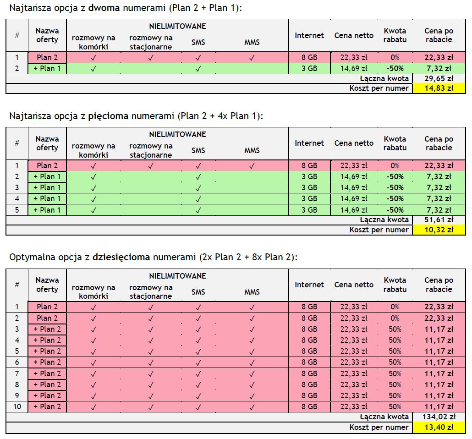472x439 pixels.
Task: Click "rozmowy na komórki" header in ten-number table
Action: pos(93,292)
